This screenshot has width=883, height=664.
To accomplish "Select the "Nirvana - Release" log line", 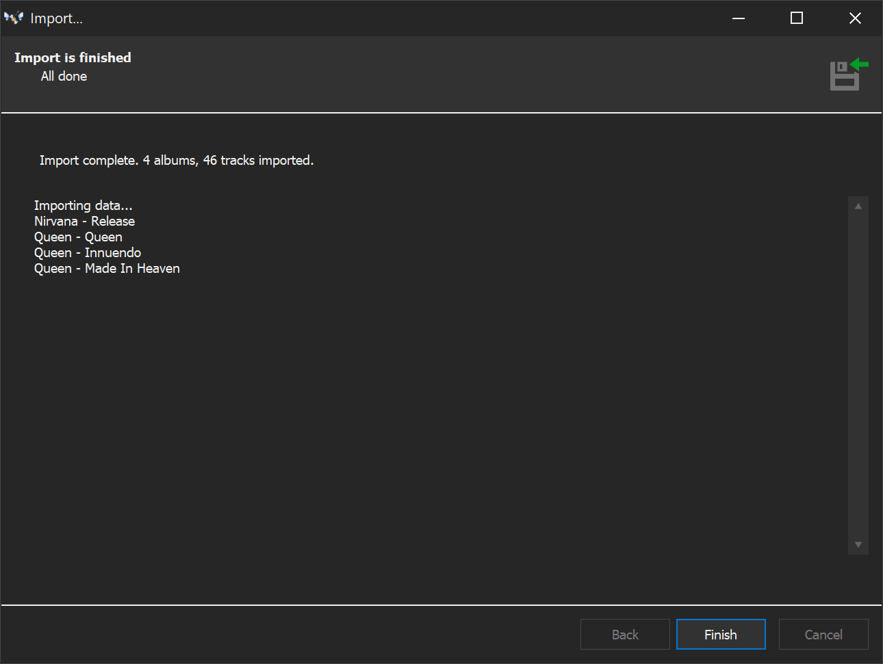I will pos(84,222).
